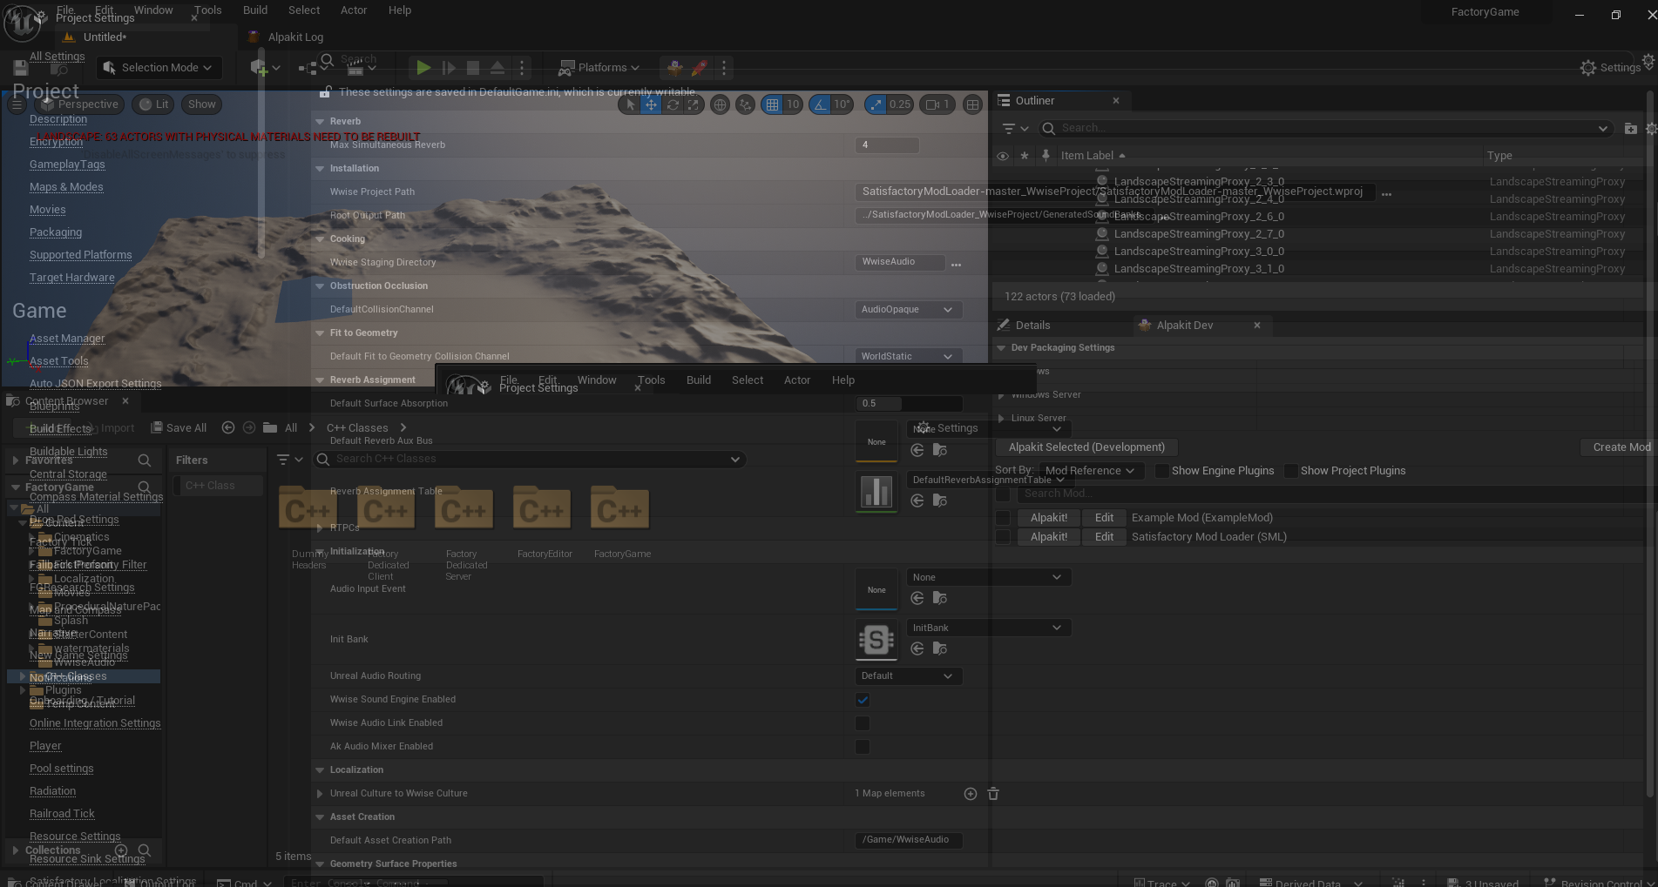Open the Mod Reference sort dropdown

pos(1091,471)
